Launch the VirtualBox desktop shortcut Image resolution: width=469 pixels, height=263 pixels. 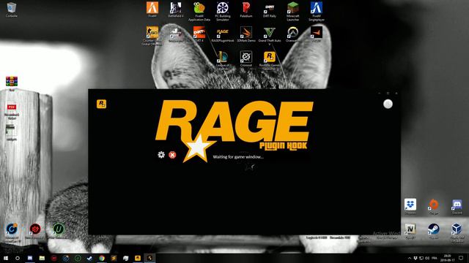[457, 233]
